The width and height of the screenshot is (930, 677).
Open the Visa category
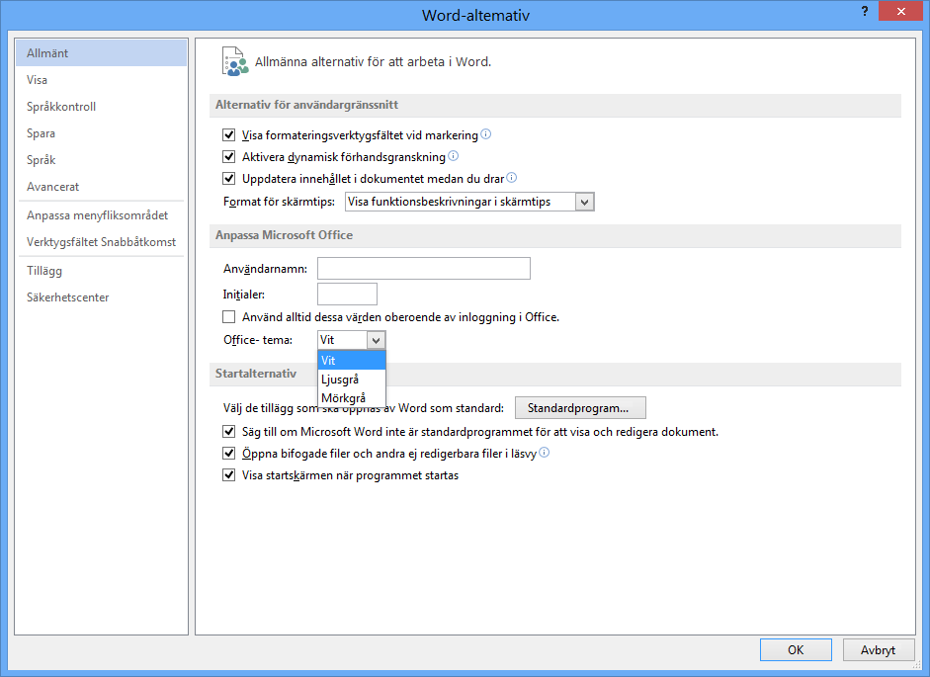click(x=101, y=79)
